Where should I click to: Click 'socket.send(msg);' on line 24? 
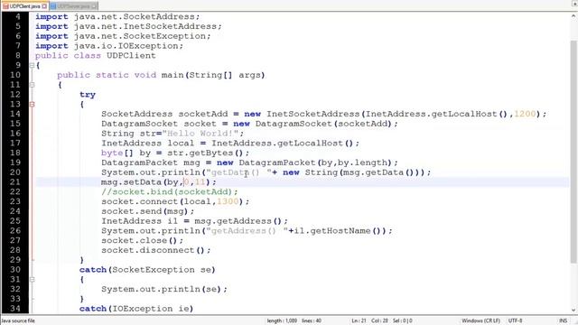click(x=148, y=211)
